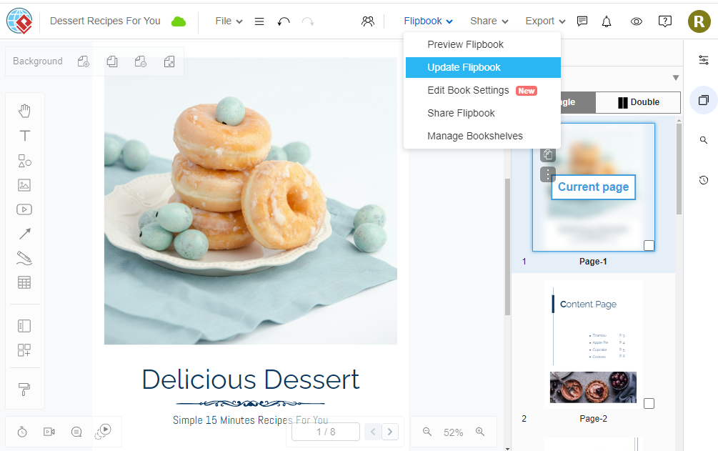This screenshot has height=451, width=718.
Task: Open the Share dropdown
Action: (x=489, y=21)
